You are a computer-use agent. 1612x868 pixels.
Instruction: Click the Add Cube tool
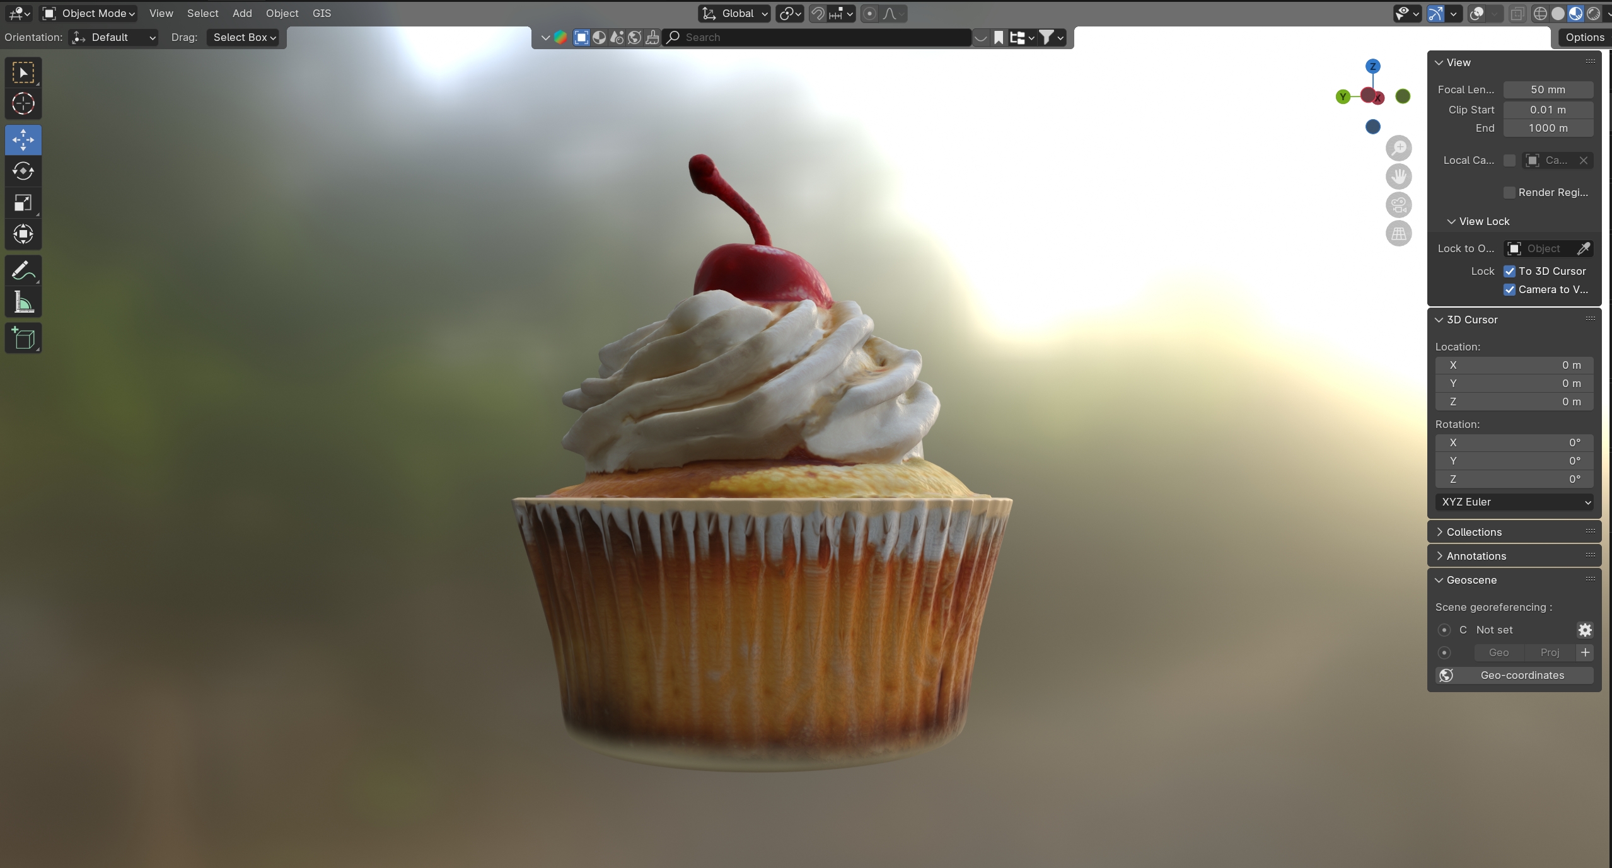pos(23,339)
